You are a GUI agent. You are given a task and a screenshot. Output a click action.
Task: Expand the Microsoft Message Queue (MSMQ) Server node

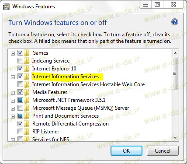click(13, 108)
